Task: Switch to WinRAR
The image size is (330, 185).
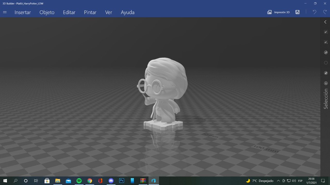Action: tap(143, 181)
